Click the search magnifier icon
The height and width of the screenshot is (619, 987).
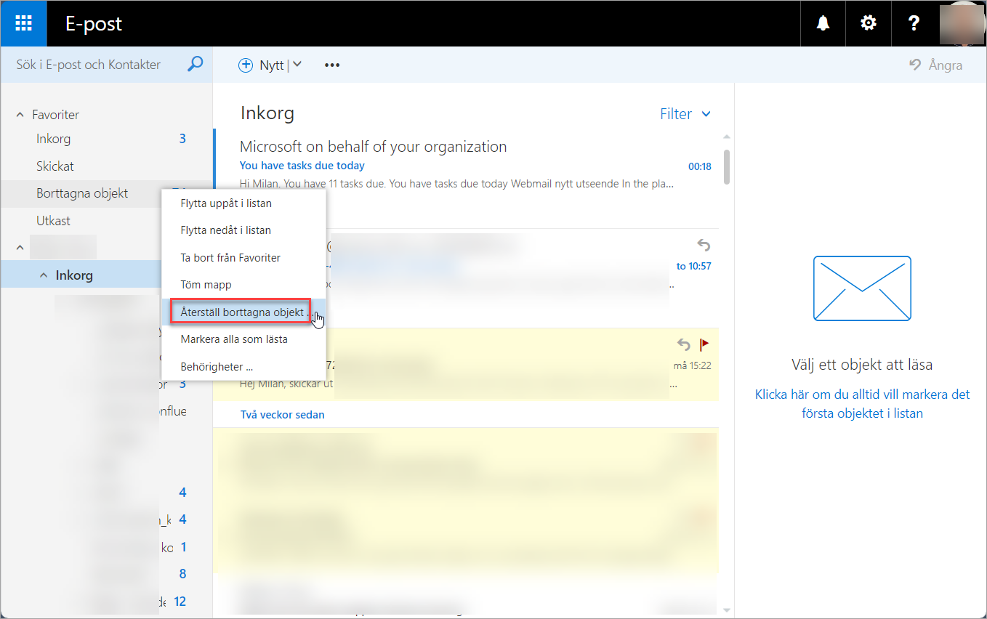click(x=195, y=65)
